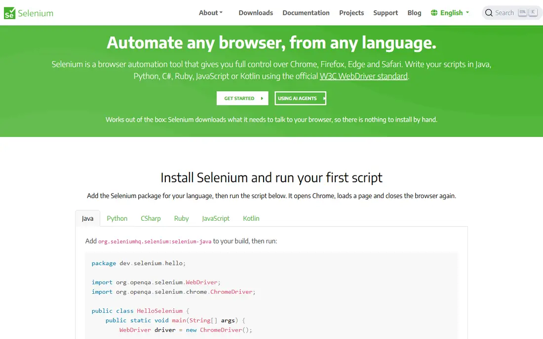Click the globe language icon
This screenshot has height=339, width=543.
434,13
